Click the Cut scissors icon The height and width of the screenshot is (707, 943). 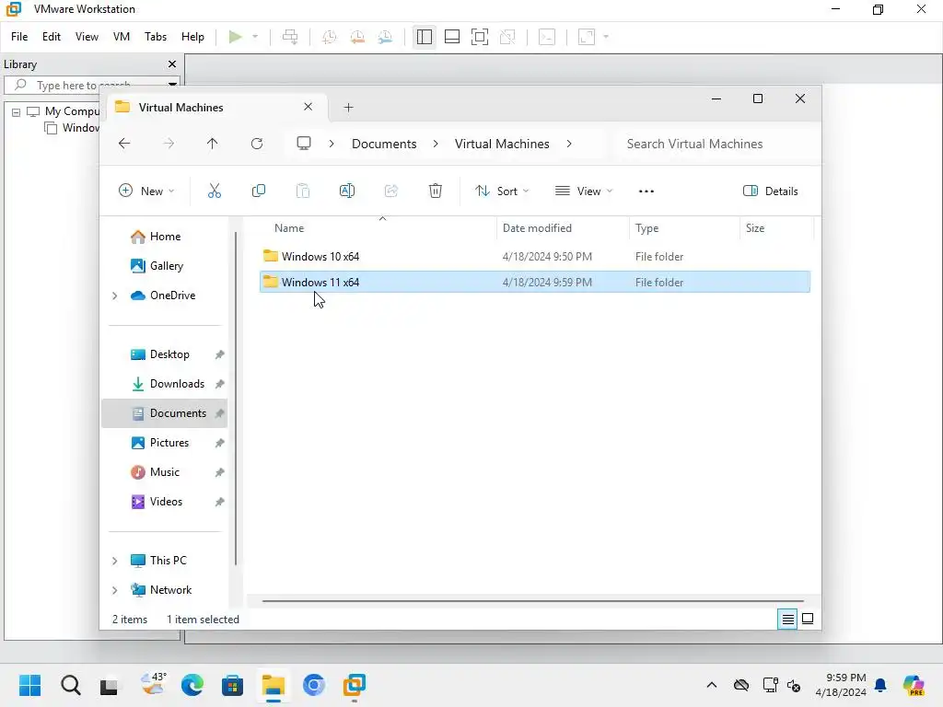point(214,191)
